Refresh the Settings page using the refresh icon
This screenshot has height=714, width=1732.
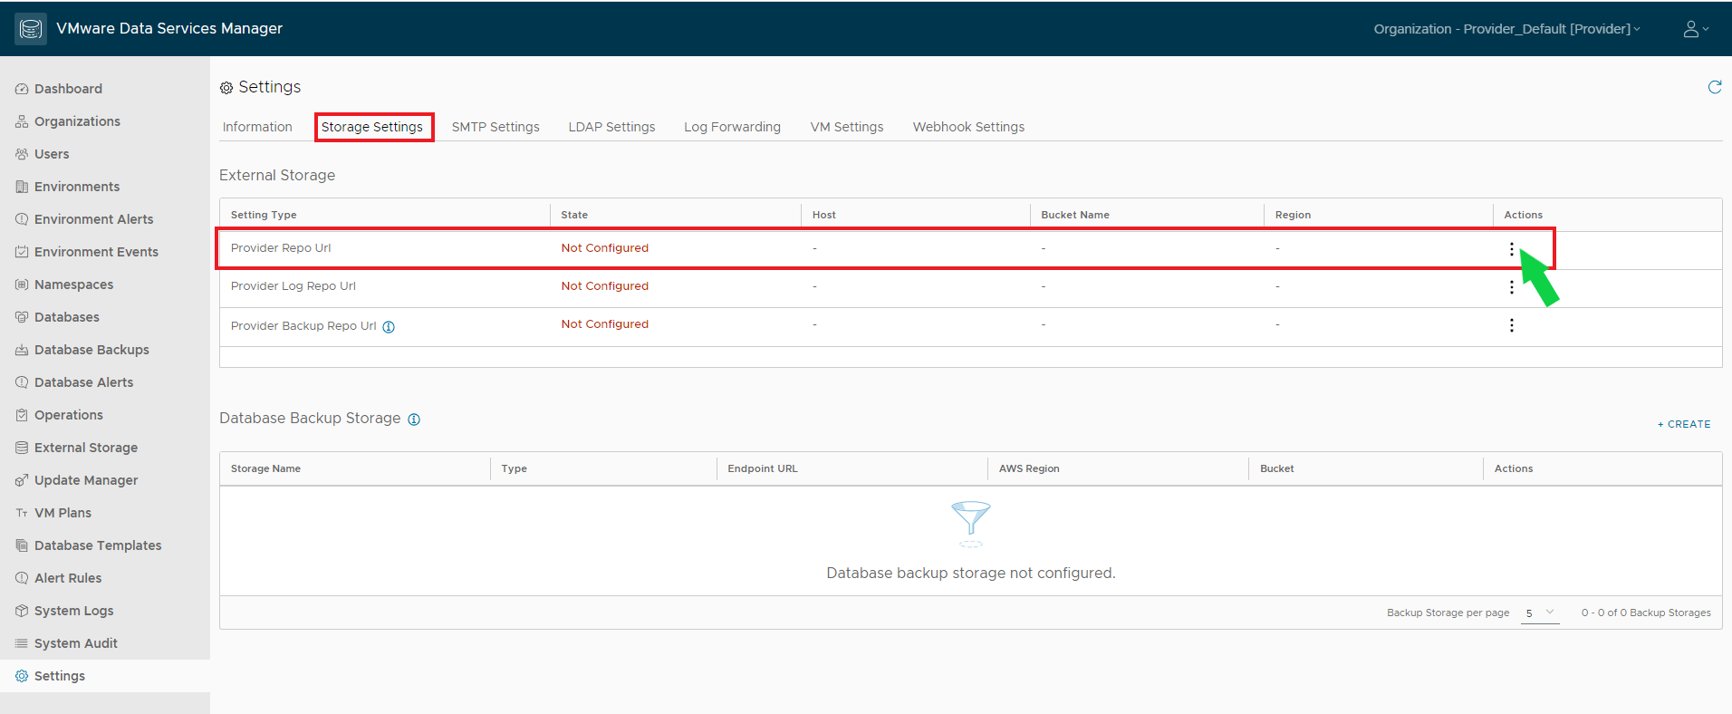point(1714,87)
